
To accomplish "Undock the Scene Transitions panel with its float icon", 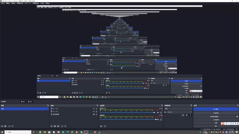I will (191, 105).
